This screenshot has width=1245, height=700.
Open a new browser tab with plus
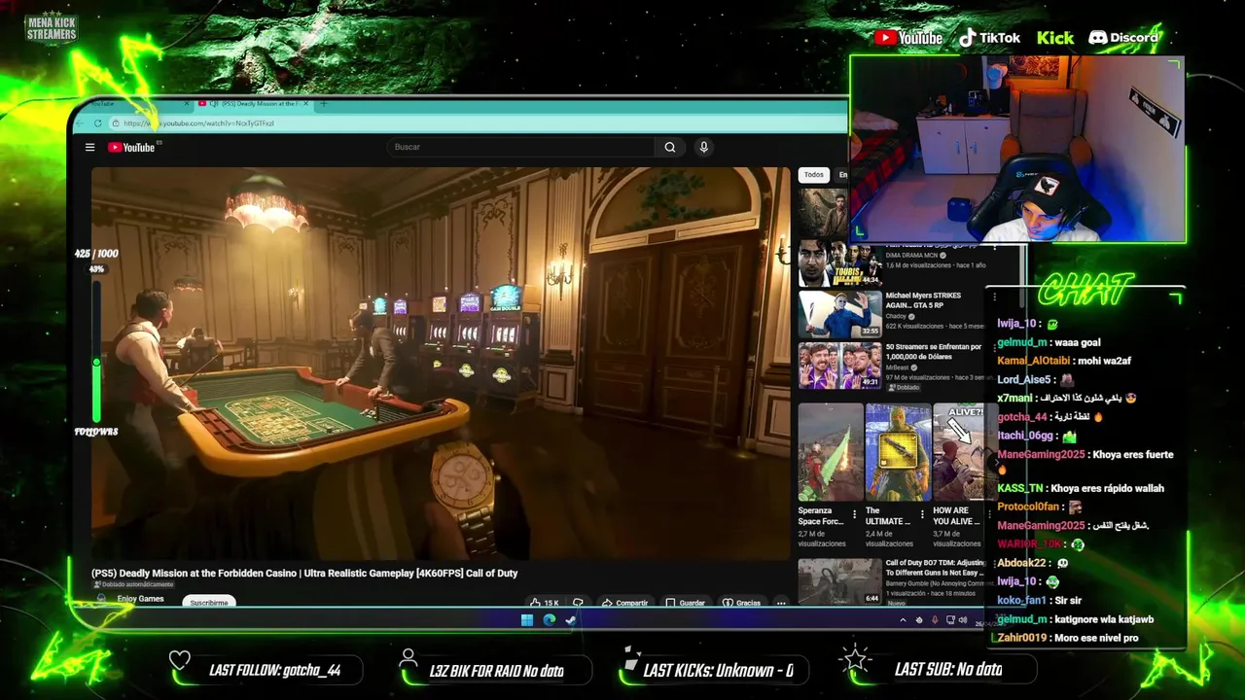click(x=324, y=103)
